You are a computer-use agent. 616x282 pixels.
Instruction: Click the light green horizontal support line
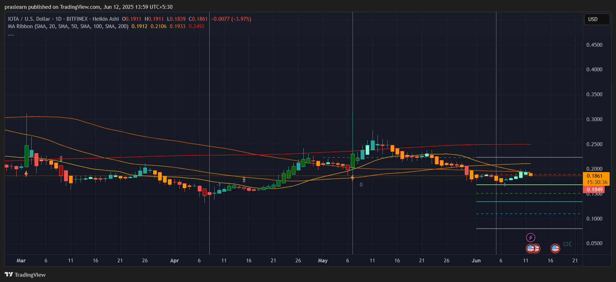[528, 185]
